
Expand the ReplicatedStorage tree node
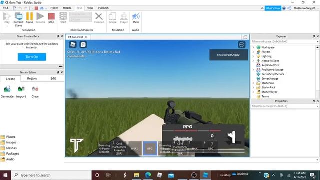[x=253, y=70]
